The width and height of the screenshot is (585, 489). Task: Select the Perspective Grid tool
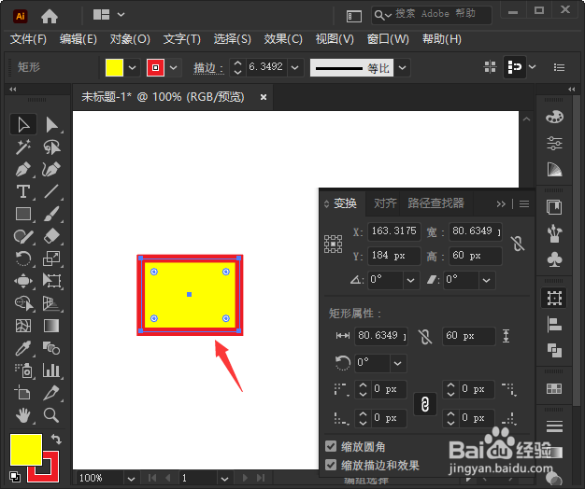point(51,303)
